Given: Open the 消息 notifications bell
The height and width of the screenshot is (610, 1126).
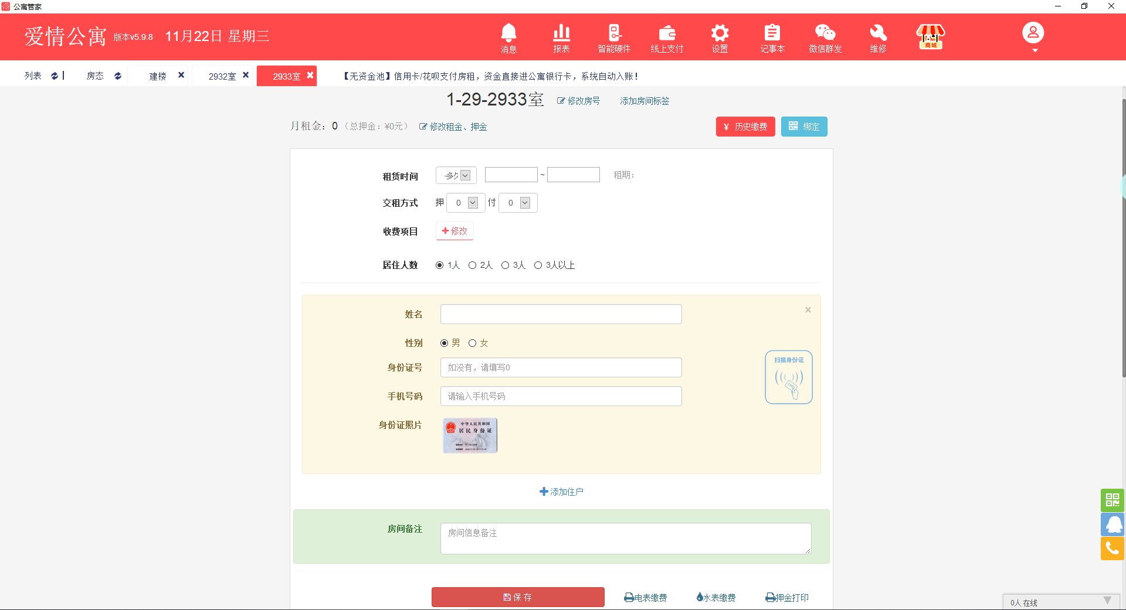Looking at the screenshot, I should (508, 38).
